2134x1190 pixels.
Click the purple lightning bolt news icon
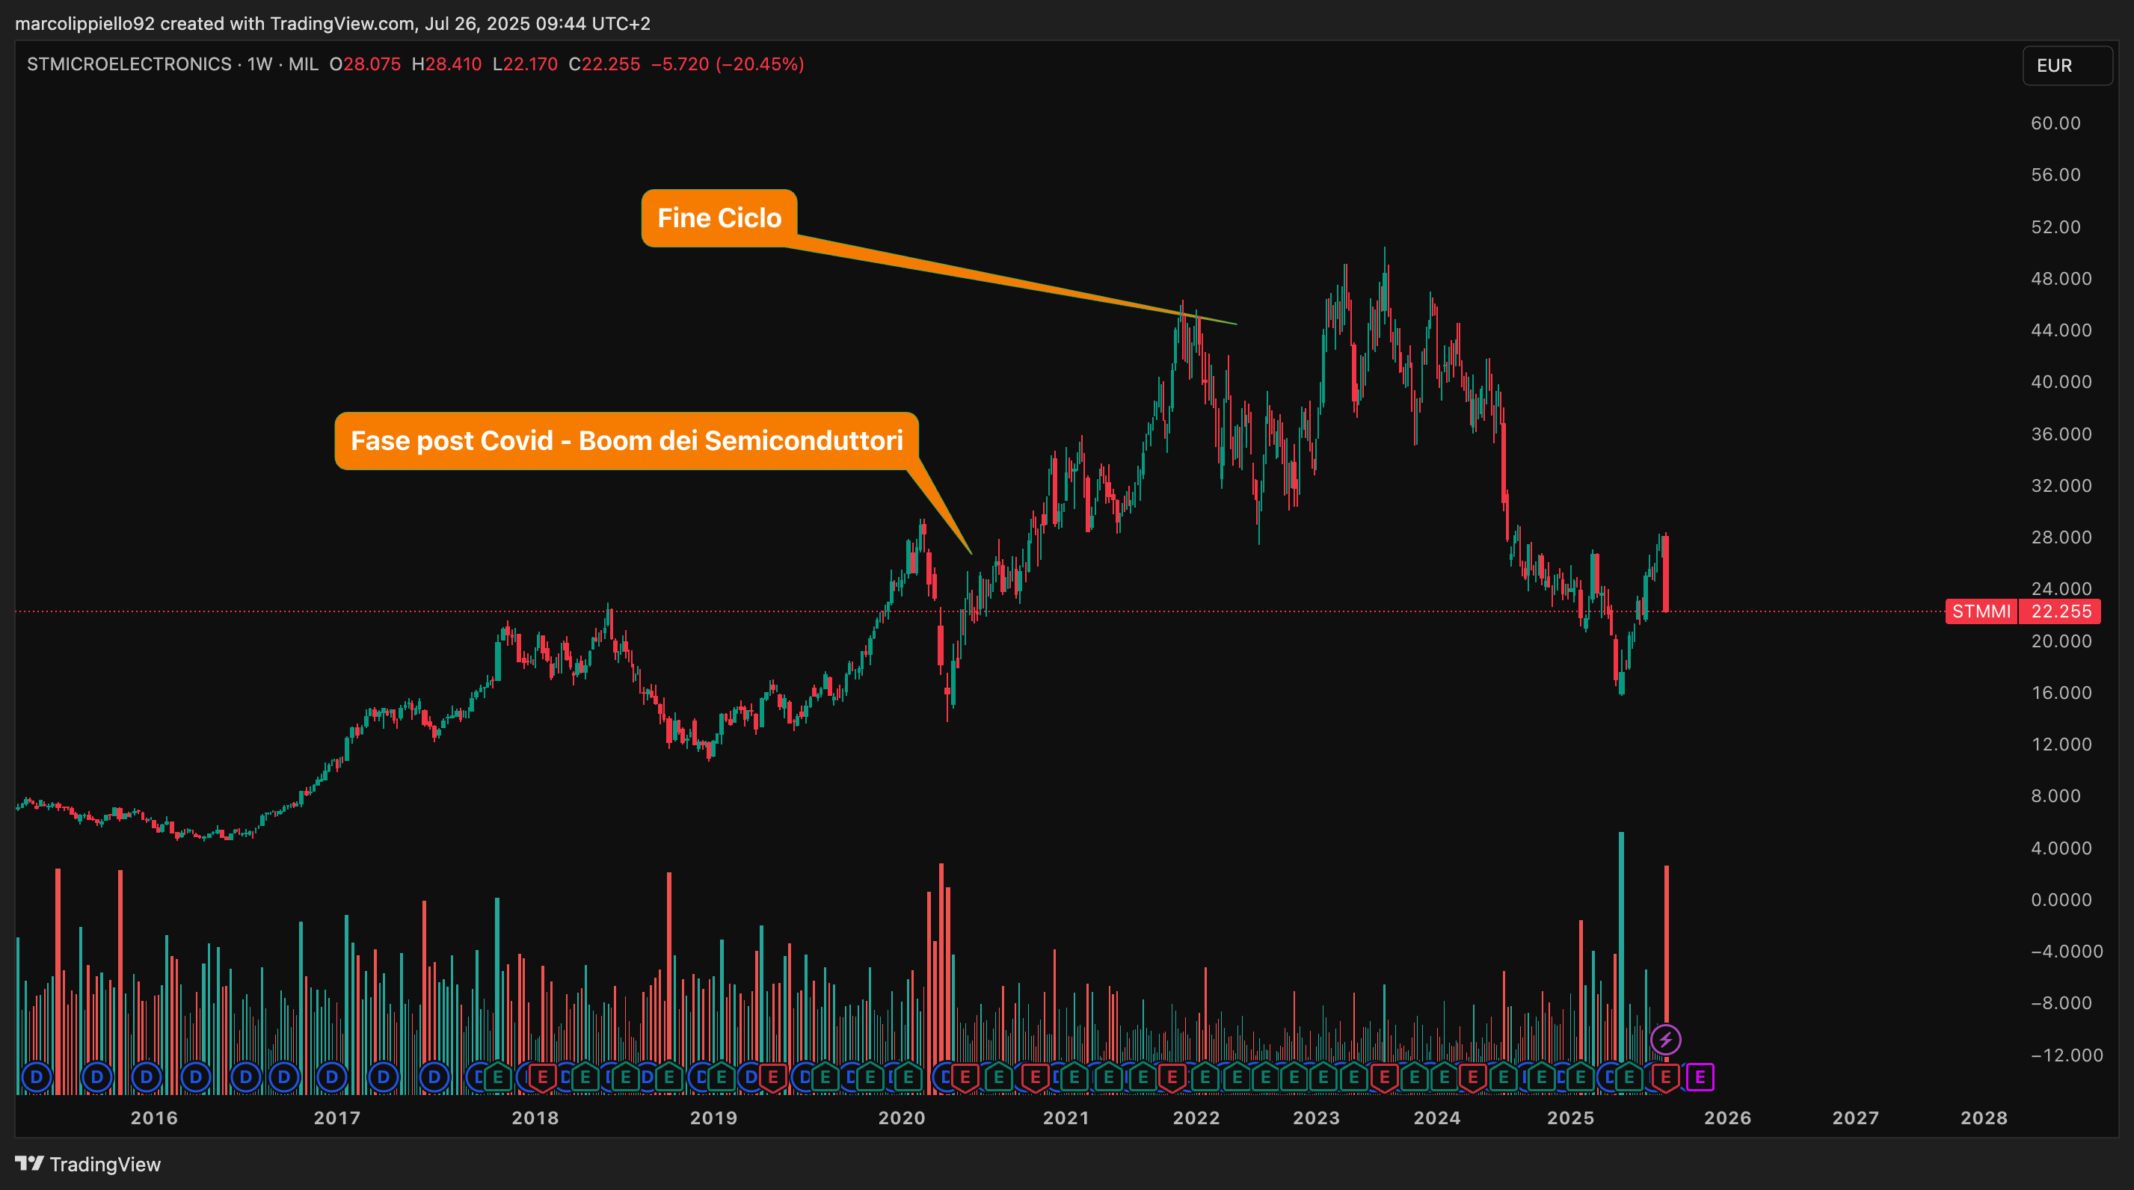pos(1665,1038)
